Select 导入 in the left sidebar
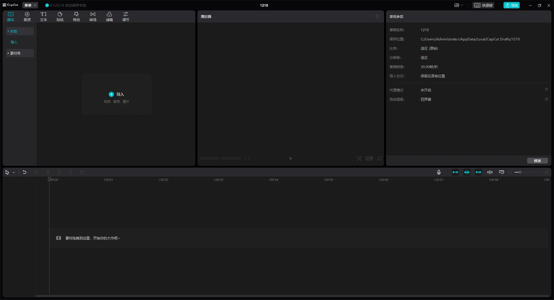554x300 pixels. pos(14,42)
